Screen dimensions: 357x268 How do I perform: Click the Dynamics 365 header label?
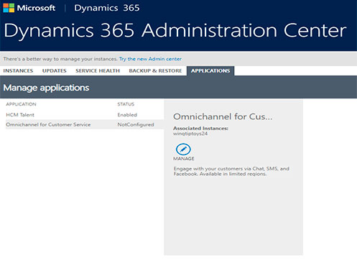click(x=107, y=8)
